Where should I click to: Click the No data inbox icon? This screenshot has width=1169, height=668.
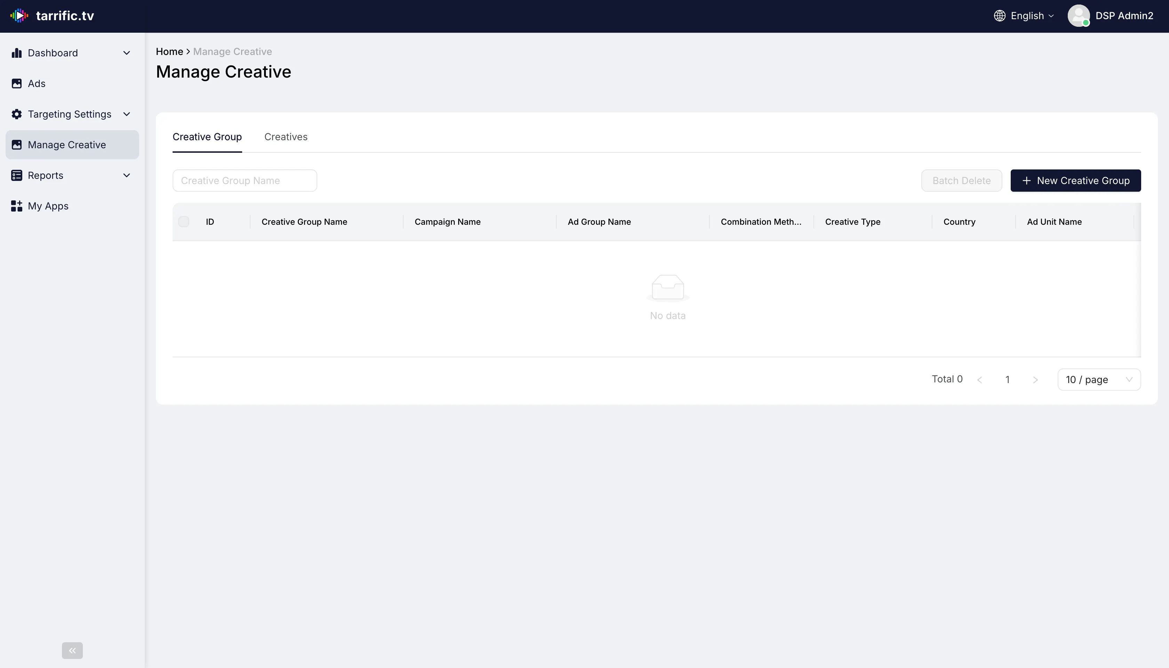[668, 288]
